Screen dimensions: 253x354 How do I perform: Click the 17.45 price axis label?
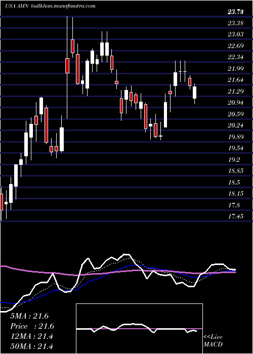tap(236, 216)
